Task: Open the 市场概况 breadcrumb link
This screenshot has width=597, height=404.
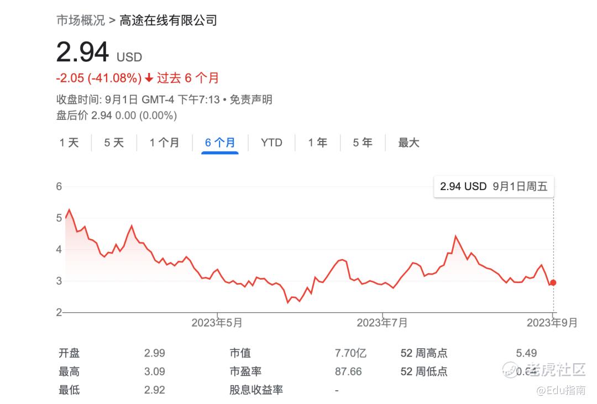Action: (x=80, y=20)
